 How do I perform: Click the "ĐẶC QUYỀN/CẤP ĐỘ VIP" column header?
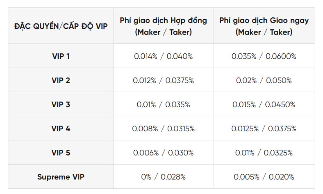point(61,27)
